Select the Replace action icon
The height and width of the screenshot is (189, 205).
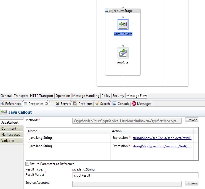(123, 53)
